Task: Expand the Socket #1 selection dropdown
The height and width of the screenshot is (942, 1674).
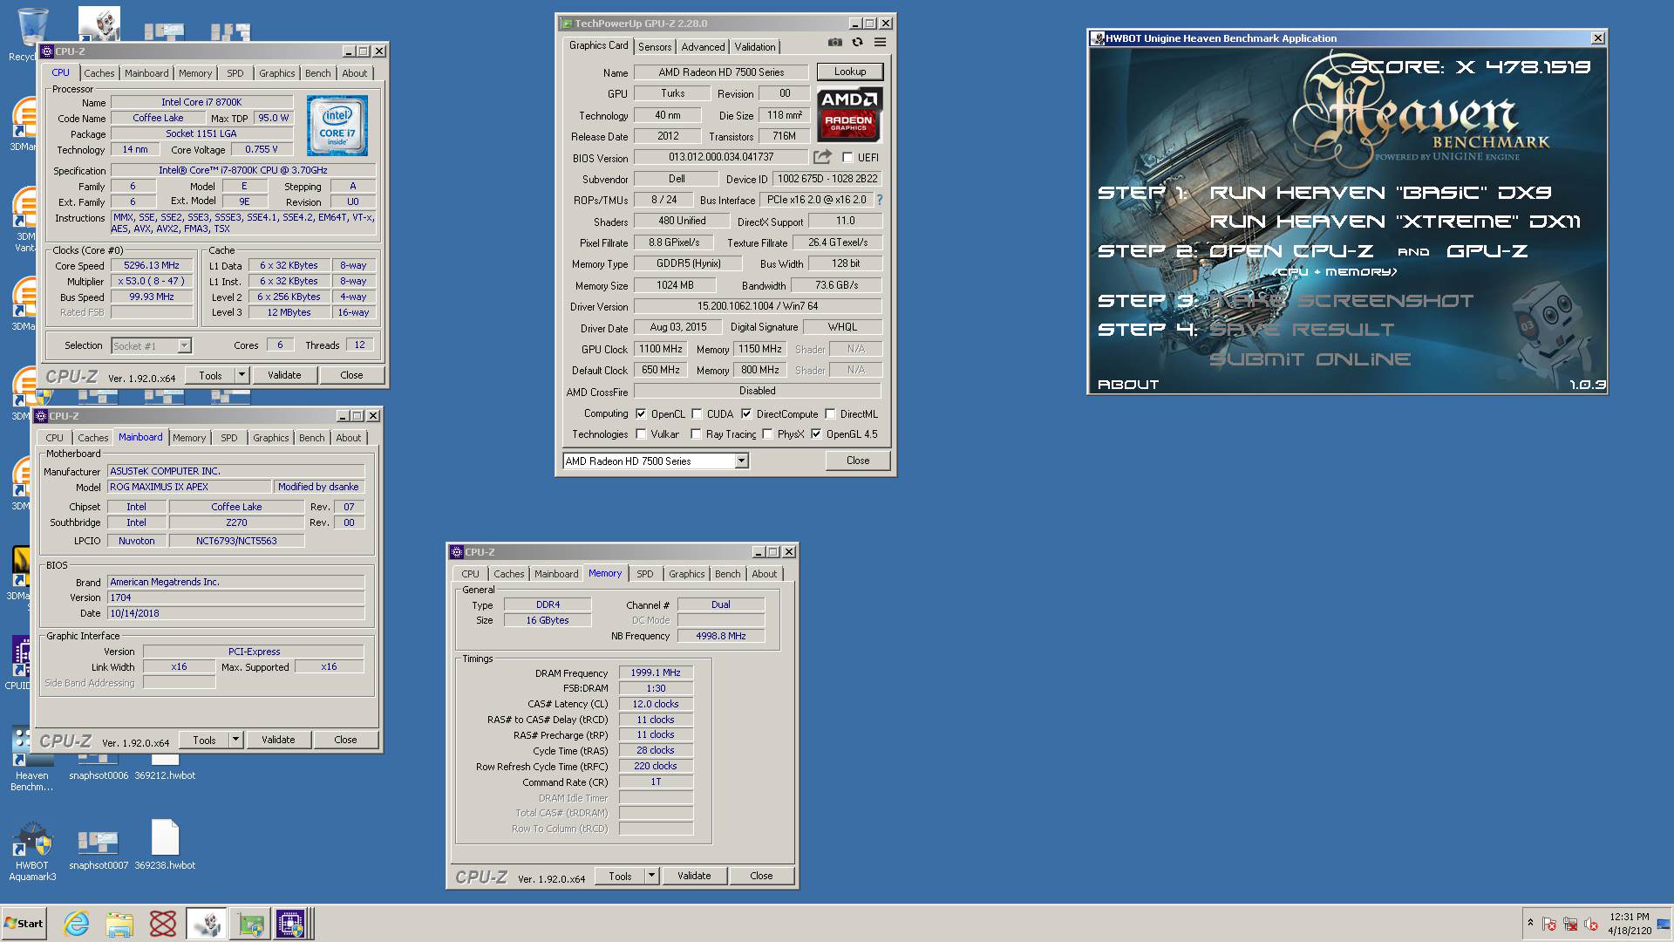Action: [184, 346]
